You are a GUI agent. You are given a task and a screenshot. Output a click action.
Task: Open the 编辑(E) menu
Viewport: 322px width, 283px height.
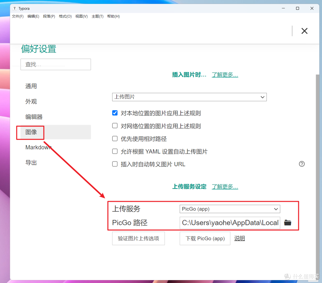(x=33, y=16)
